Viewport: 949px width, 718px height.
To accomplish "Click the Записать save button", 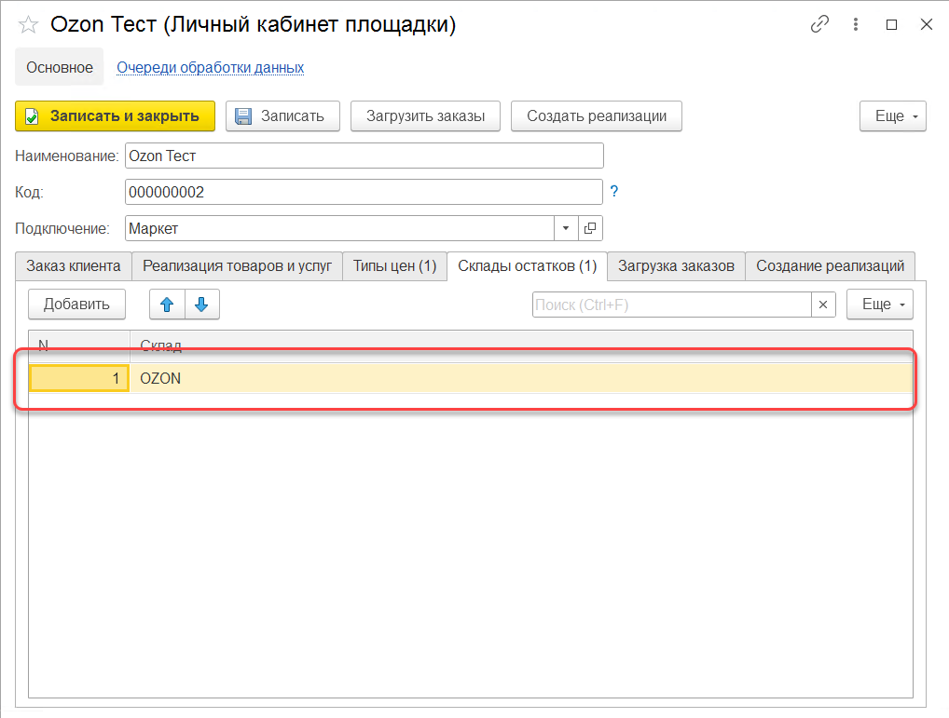I will coord(282,116).
